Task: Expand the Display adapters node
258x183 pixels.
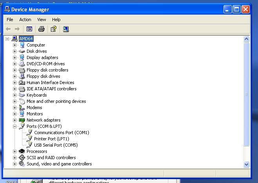Action: pos(14,57)
